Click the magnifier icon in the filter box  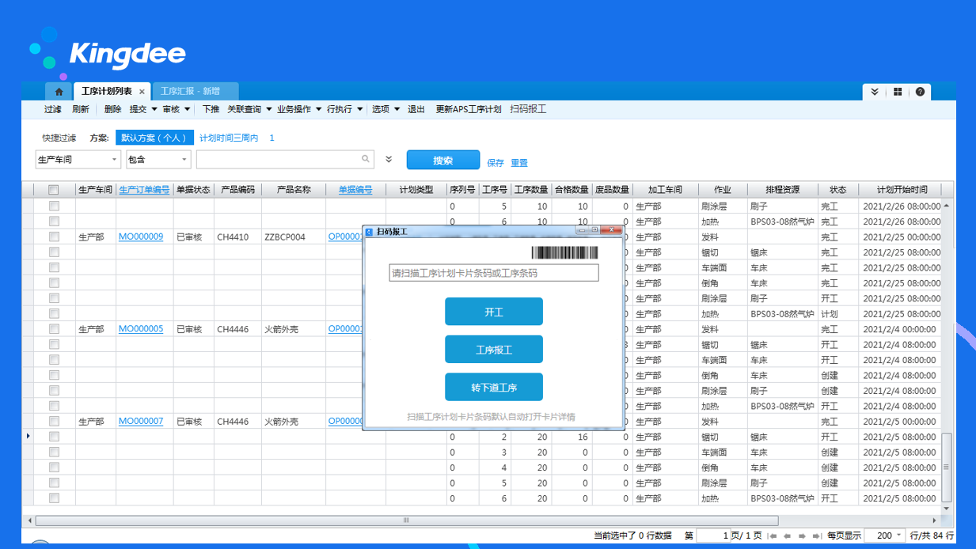click(366, 159)
